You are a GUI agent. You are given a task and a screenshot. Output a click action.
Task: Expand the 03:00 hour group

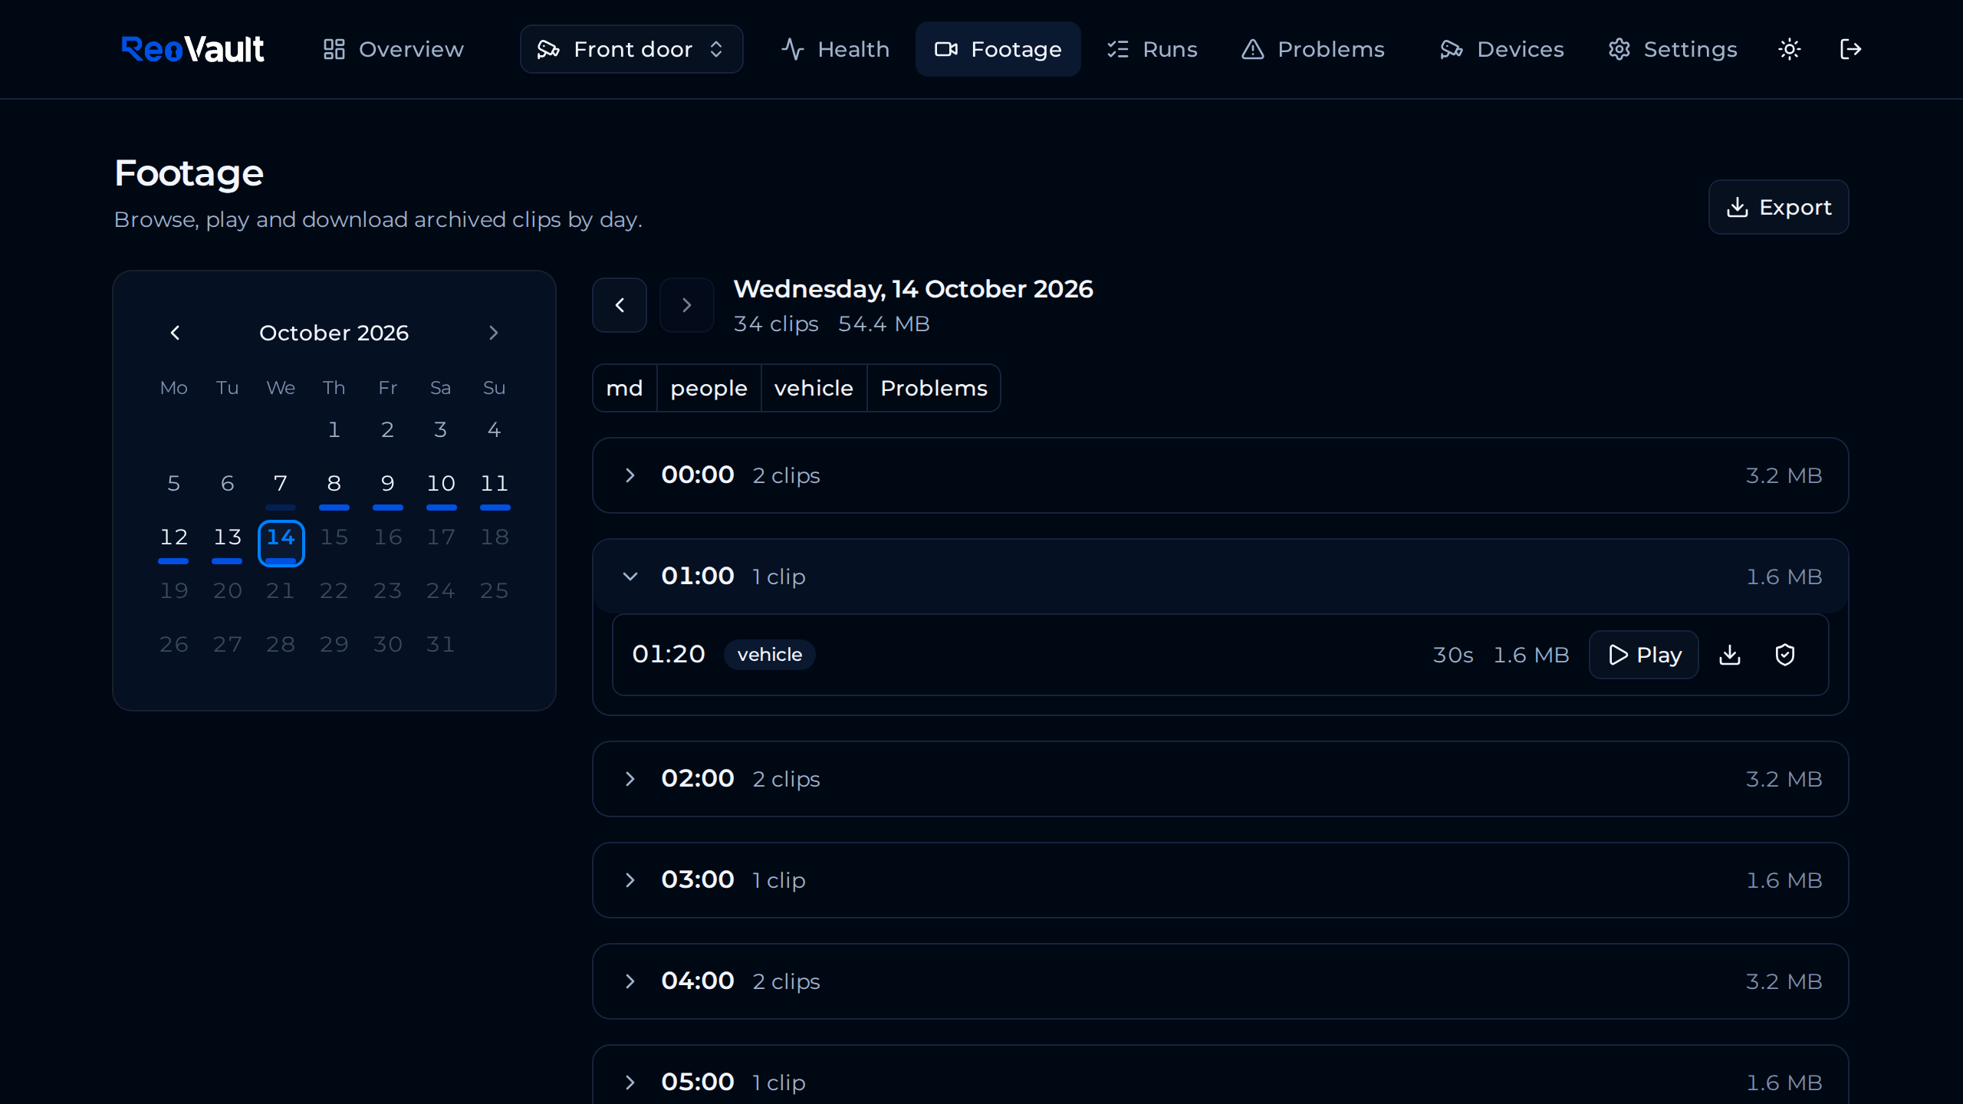1221,880
